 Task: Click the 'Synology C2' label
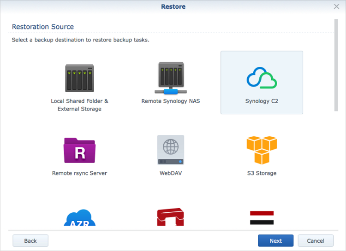point(262,101)
